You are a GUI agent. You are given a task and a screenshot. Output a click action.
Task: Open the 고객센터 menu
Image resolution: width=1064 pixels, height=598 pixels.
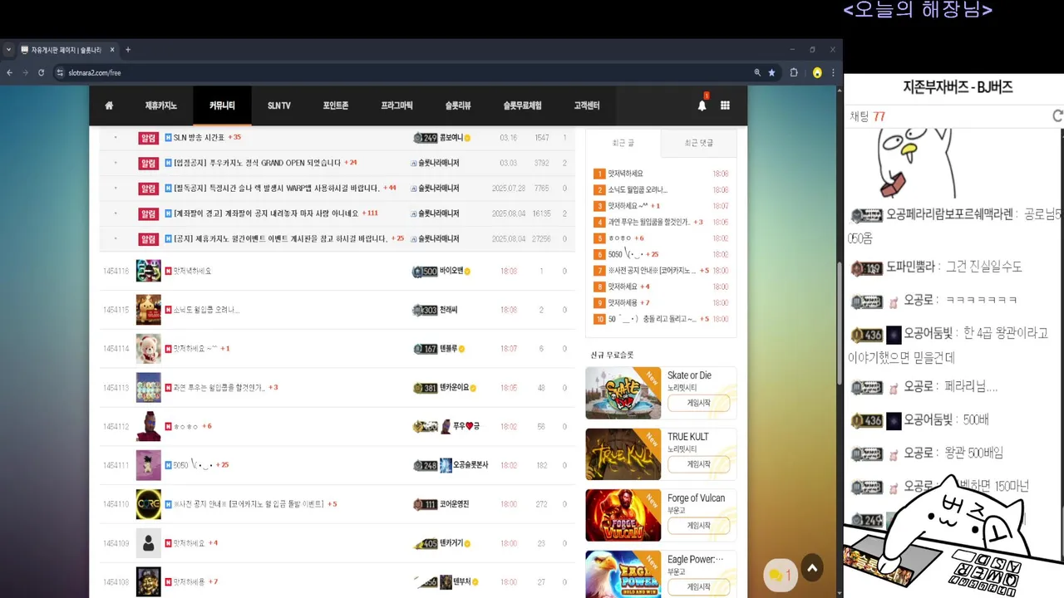point(587,105)
